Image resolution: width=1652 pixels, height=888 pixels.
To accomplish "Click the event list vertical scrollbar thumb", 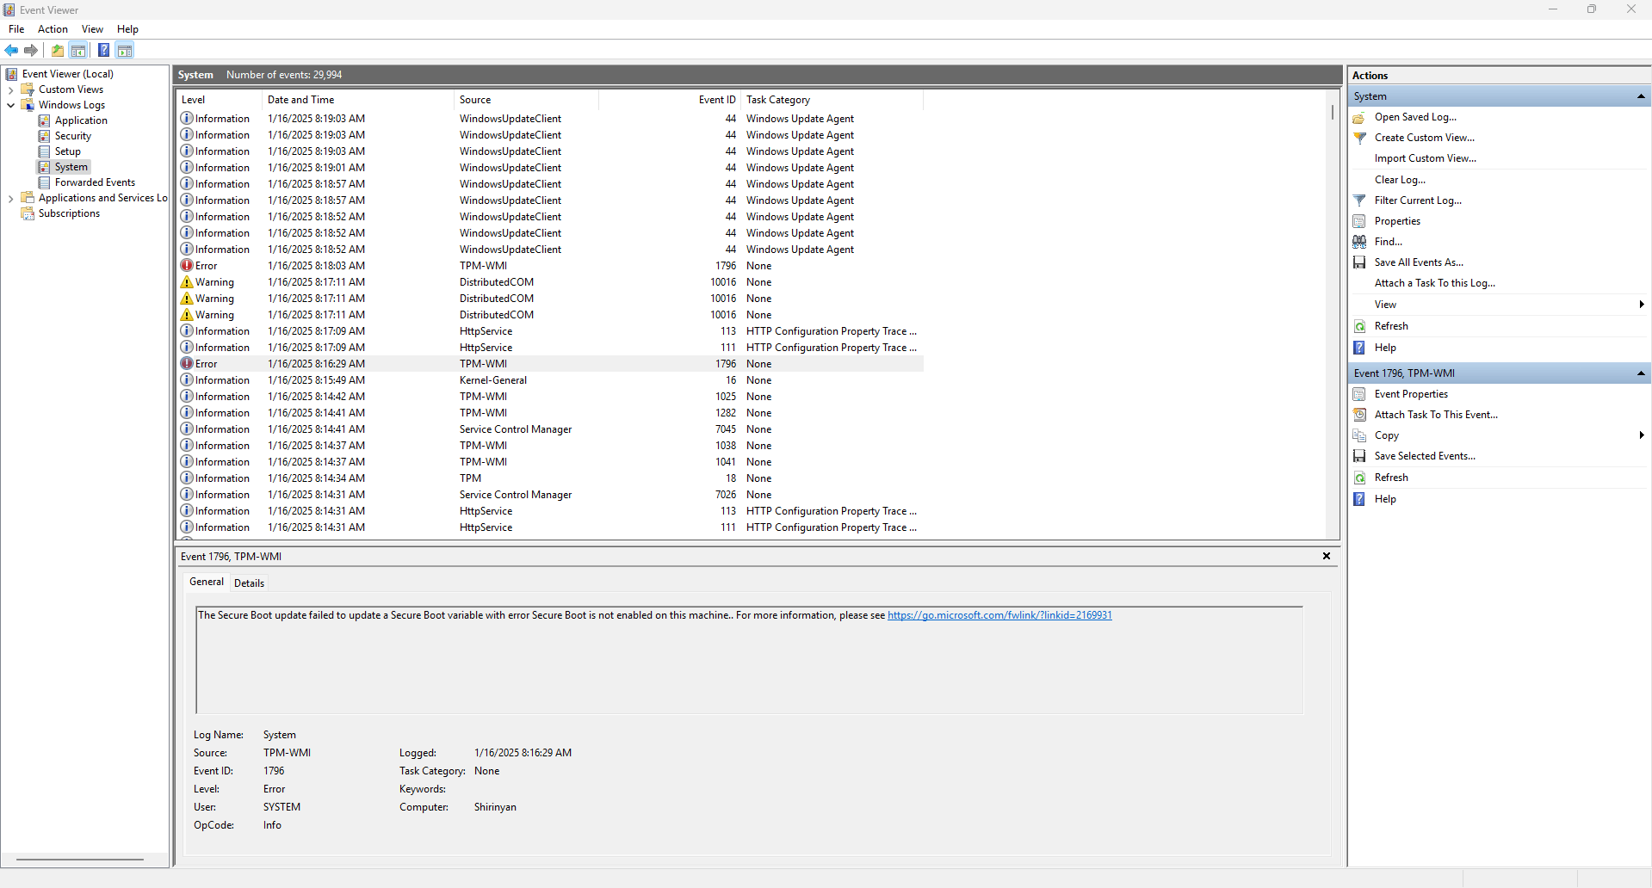I will pos(1333,113).
